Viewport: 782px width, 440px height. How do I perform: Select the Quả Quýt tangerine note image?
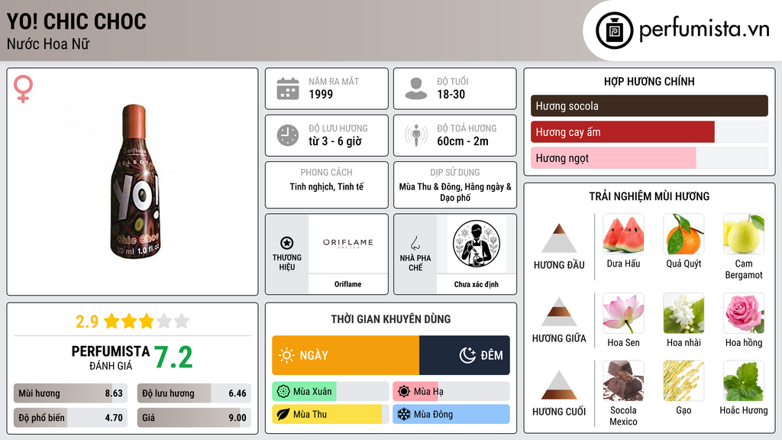coord(683,234)
